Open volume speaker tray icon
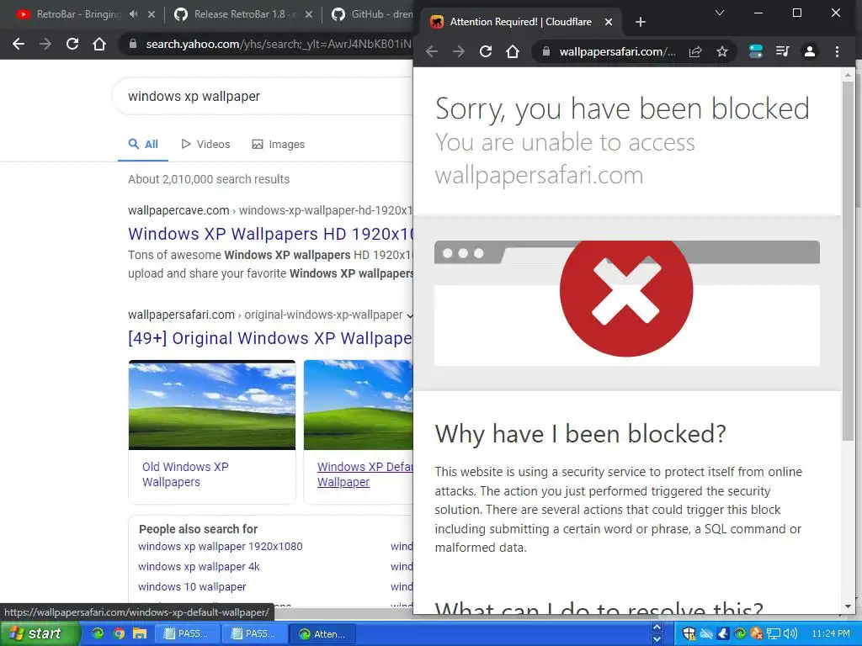This screenshot has width=862, height=646. pos(790,634)
